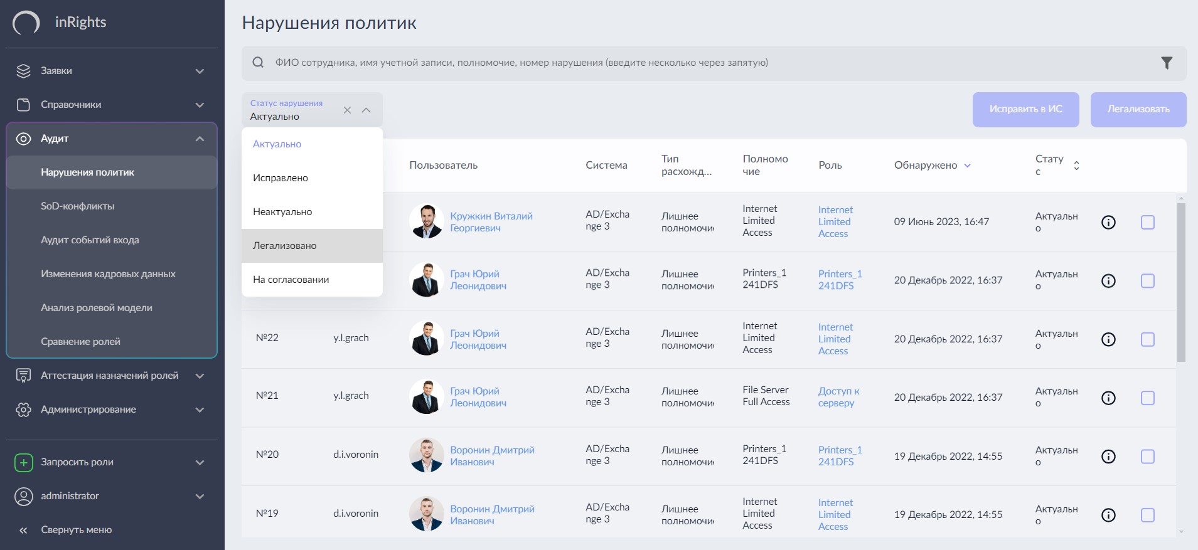Check the box in the №19 row
The image size is (1198, 550).
(x=1147, y=515)
